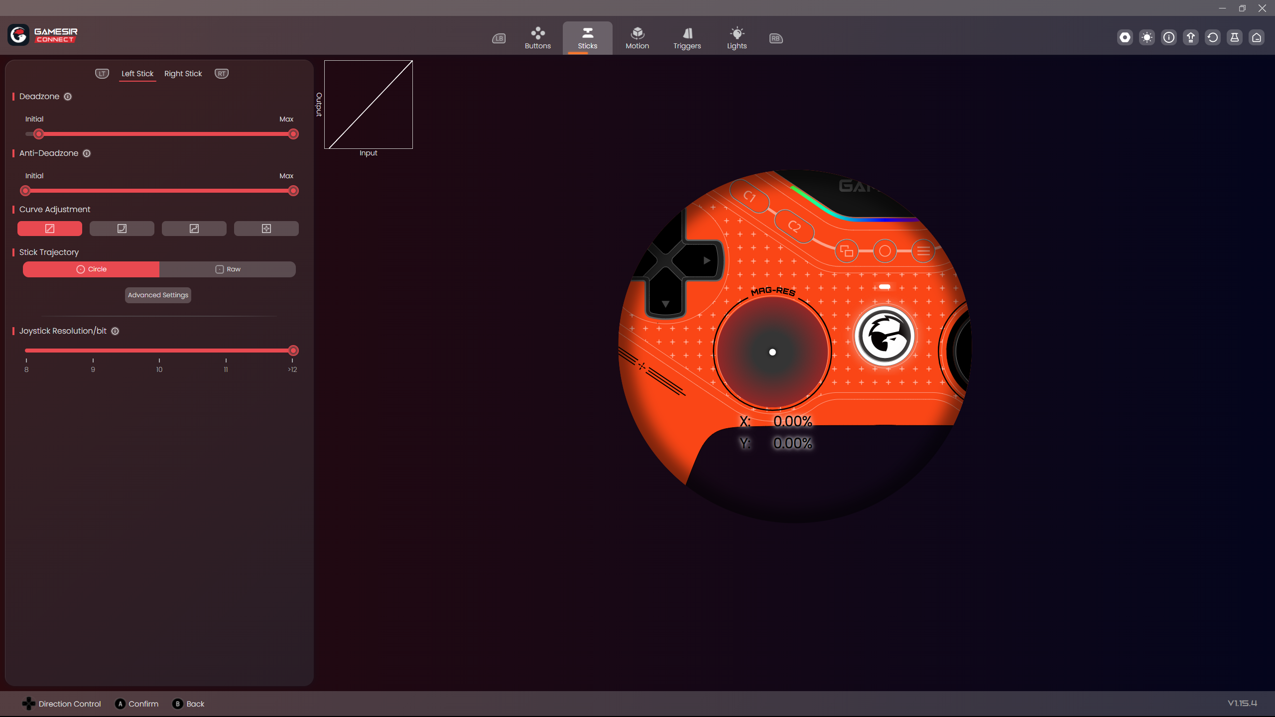Show the Anti-Deadzone info tooltip icon
The image size is (1275, 717).
(87, 153)
